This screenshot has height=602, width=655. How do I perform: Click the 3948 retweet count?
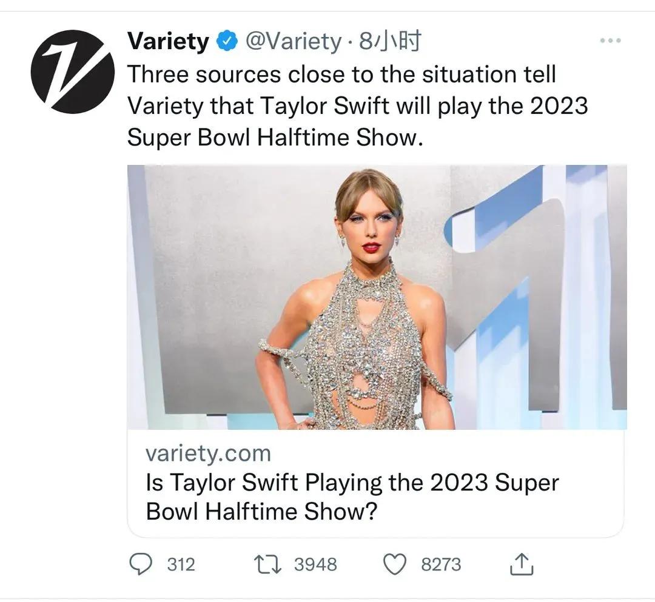click(315, 564)
